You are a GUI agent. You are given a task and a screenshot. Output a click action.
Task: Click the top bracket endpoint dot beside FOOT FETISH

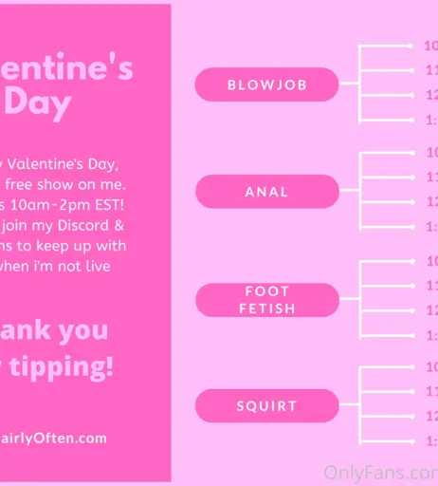(412, 261)
